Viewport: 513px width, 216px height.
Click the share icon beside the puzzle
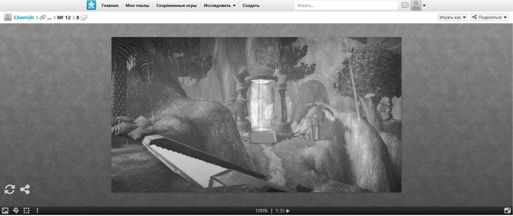(25, 189)
